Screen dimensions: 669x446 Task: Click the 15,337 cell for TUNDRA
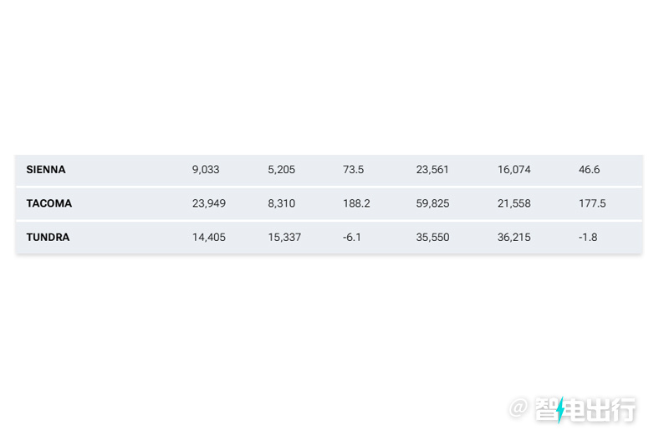[284, 237]
